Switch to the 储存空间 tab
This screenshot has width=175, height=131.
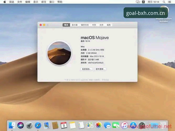pyautogui.click(x=85, y=25)
